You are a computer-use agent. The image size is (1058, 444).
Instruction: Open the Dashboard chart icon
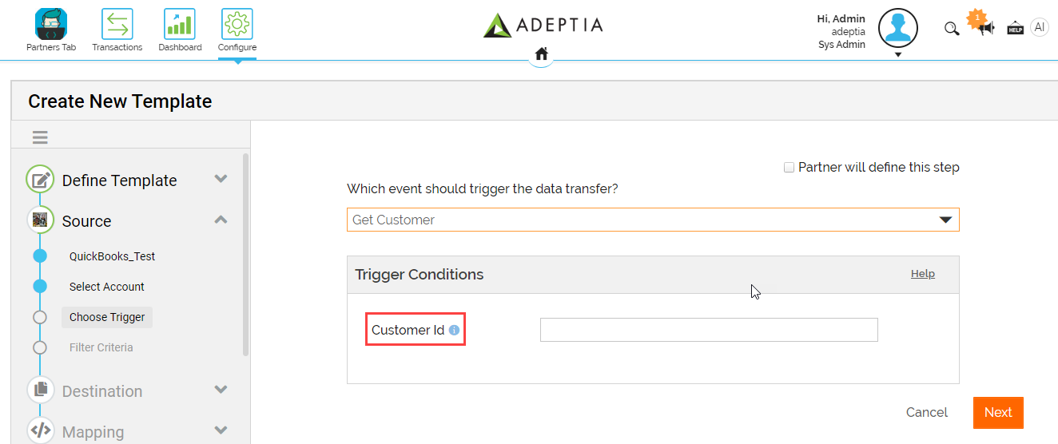[x=180, y=24]
